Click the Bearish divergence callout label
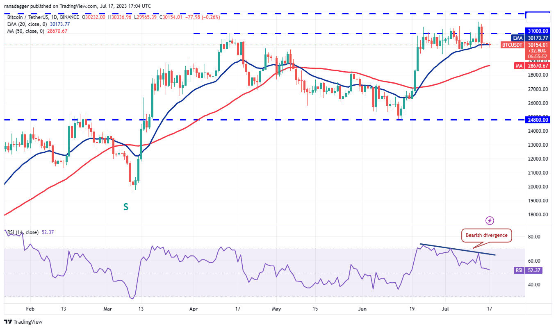This screenshot has width=556, height=329. tap(487, 235)
